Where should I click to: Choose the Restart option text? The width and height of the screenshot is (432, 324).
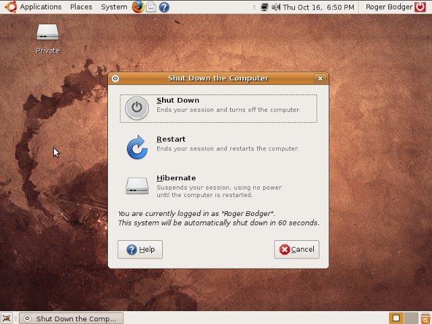171,139
